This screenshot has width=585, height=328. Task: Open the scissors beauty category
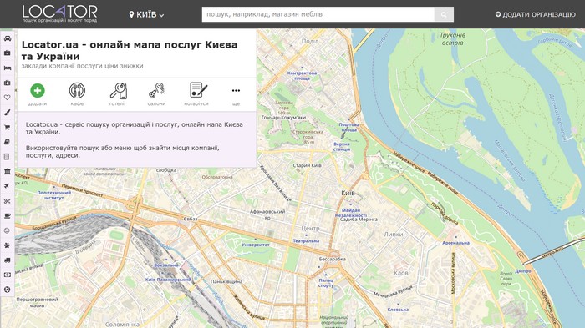click(7, 201)
